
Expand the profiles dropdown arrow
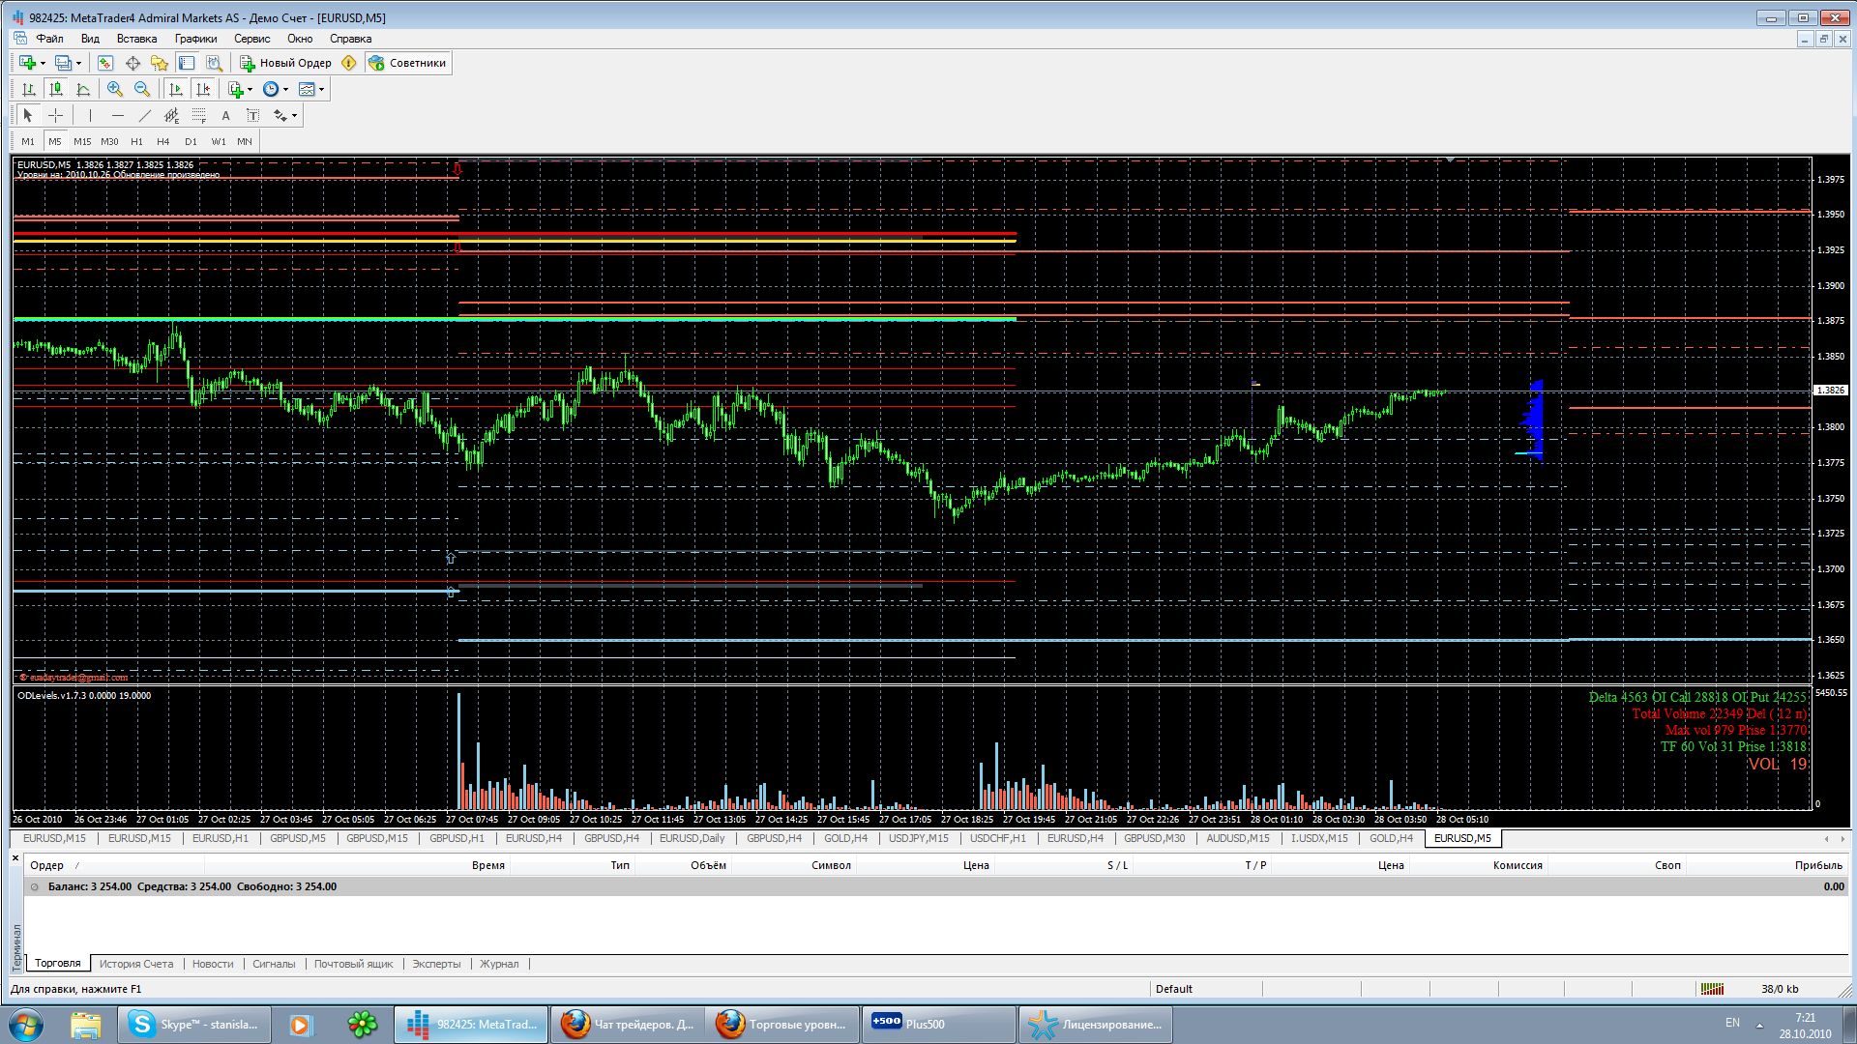pos(78,63)
